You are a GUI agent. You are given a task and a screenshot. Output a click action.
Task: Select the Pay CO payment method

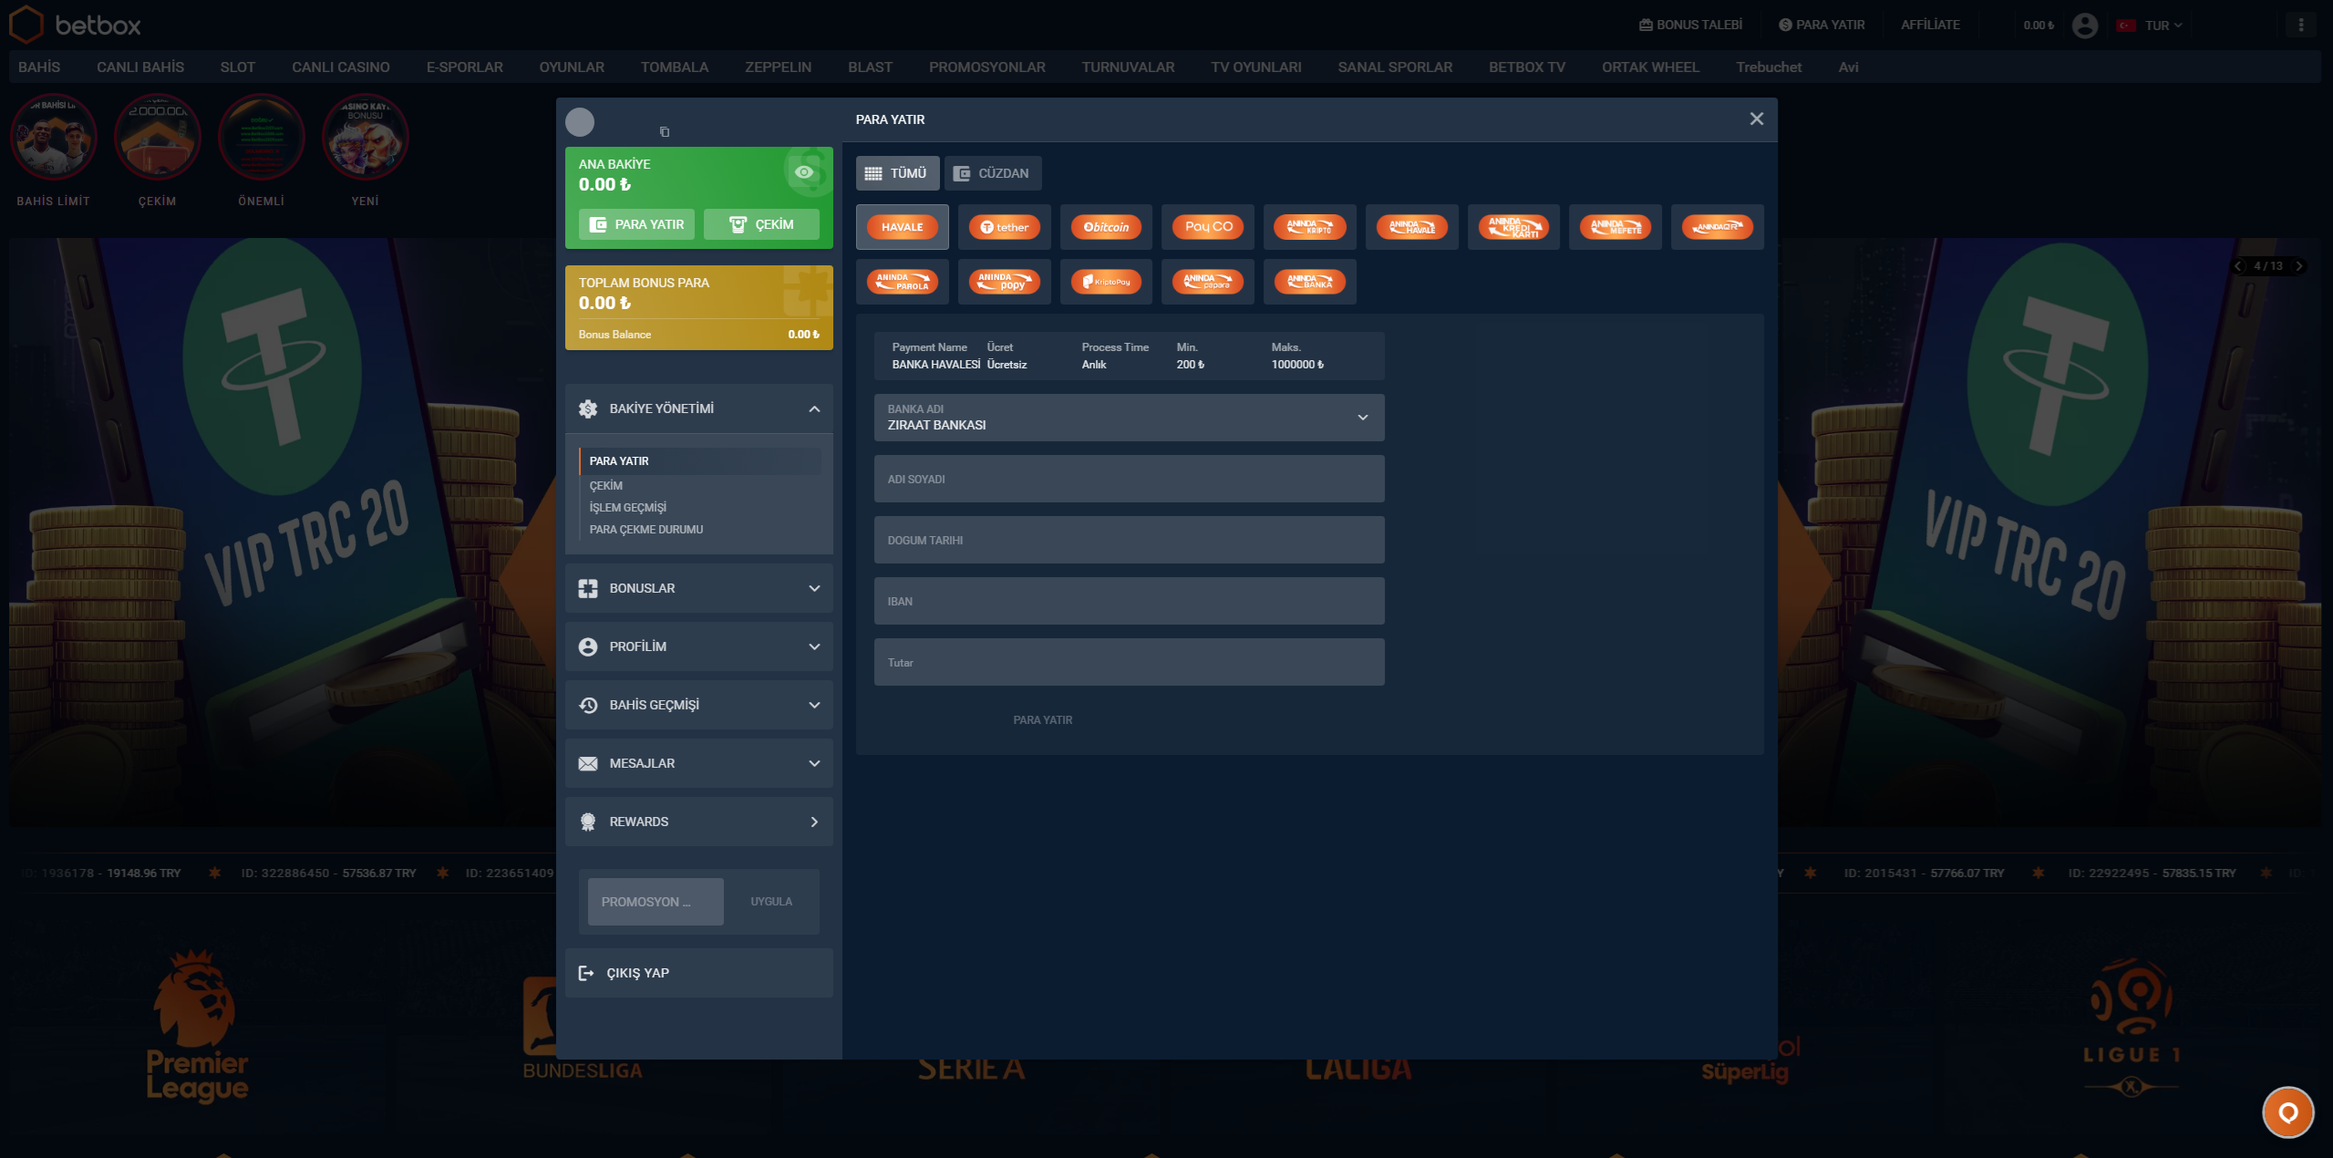(1208, 227)
